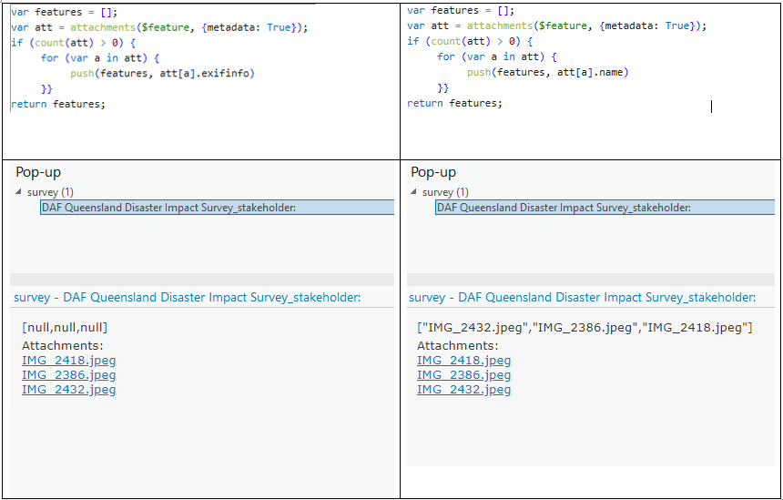Click 'return features;' in the exifinfo script
Screen dimensions: 783x500
point(58,104)
